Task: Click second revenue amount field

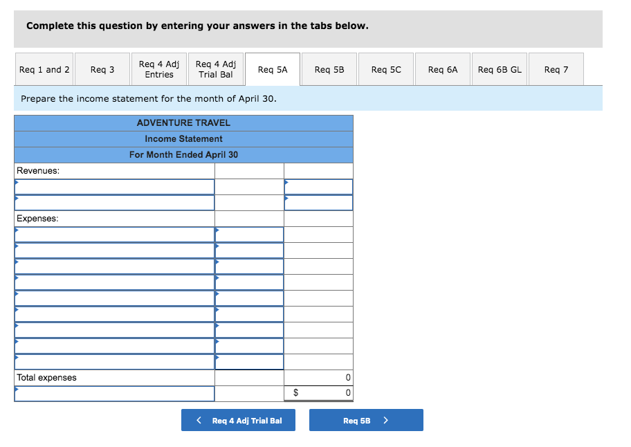Action: pos(318,203)
